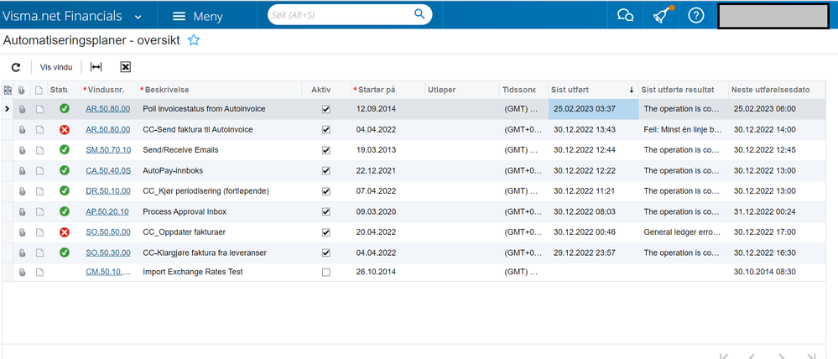Toggle Aktiv checkbox for CC_Oppdater fakturaer
The image size is (838, 359).
[x=326, y=232]
